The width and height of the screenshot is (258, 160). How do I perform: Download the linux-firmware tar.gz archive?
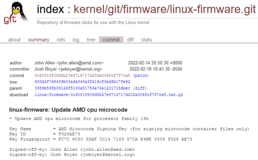point(109,95)
